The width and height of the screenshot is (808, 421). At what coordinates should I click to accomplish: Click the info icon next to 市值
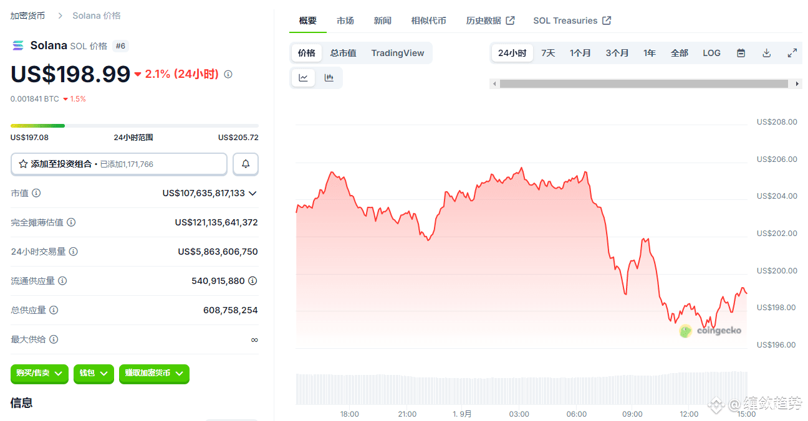[36, 193]
